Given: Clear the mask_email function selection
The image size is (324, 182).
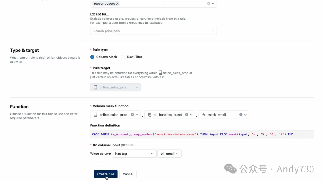Looking at the screenshot, I should click(x=241, y=115).
